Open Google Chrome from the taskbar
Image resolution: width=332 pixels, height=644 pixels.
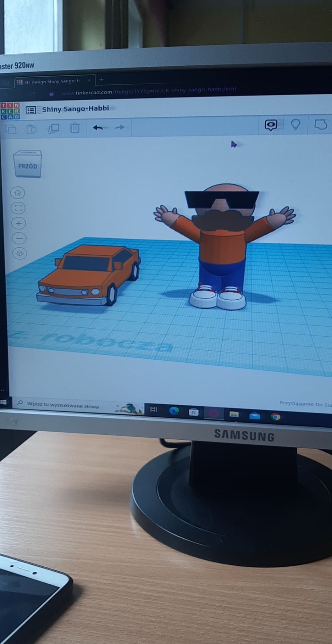tap(275, 417)
